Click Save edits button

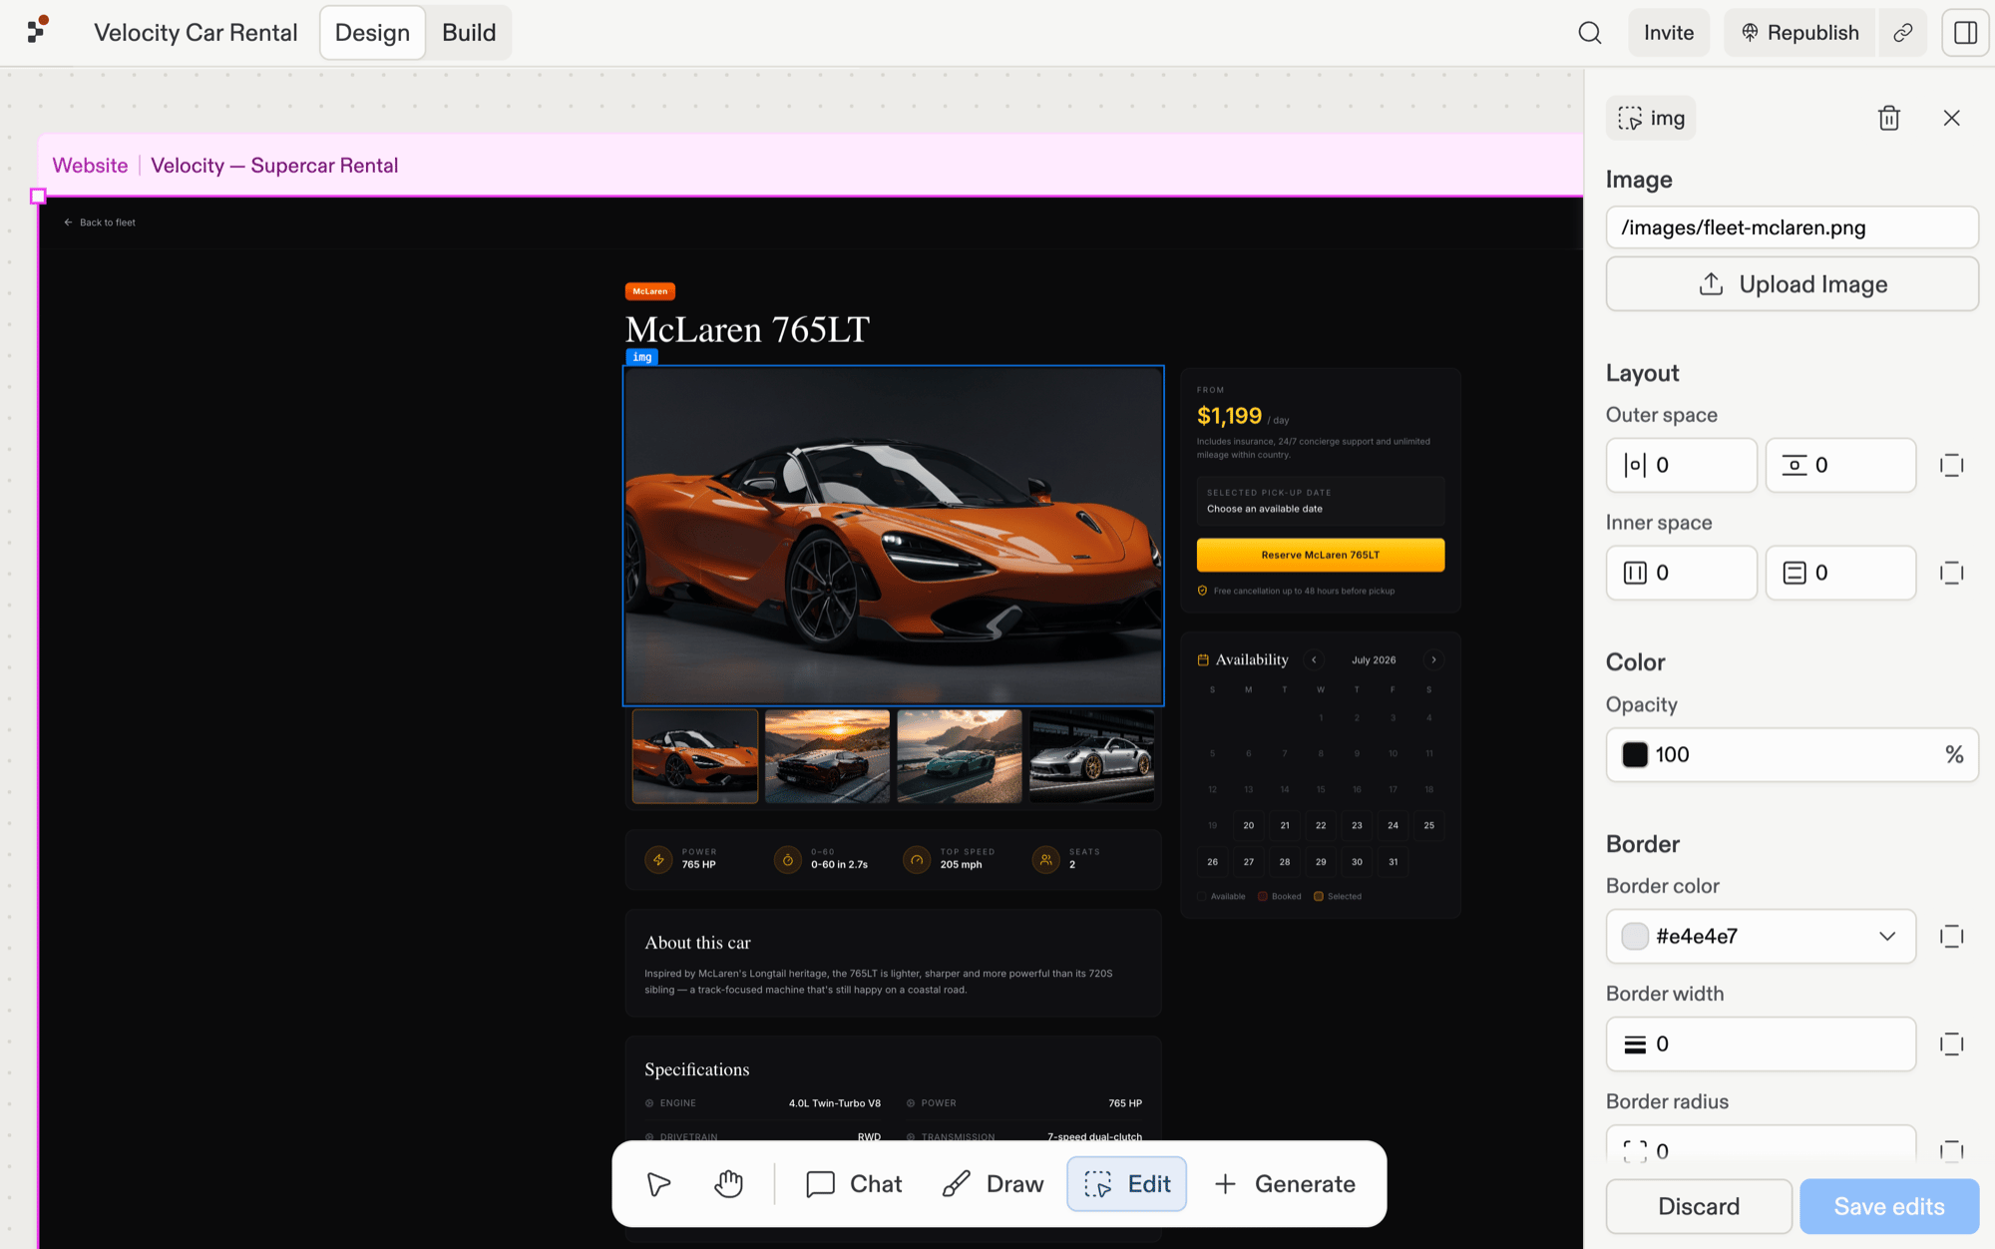[x=1889, y=1206]
